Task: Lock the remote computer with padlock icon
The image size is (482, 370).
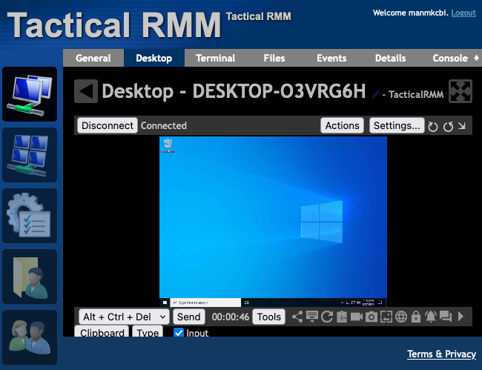Action: (x=416, y=317)
